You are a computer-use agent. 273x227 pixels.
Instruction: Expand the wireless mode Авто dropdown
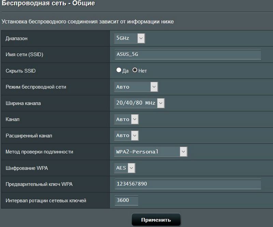tap(136, 87)
